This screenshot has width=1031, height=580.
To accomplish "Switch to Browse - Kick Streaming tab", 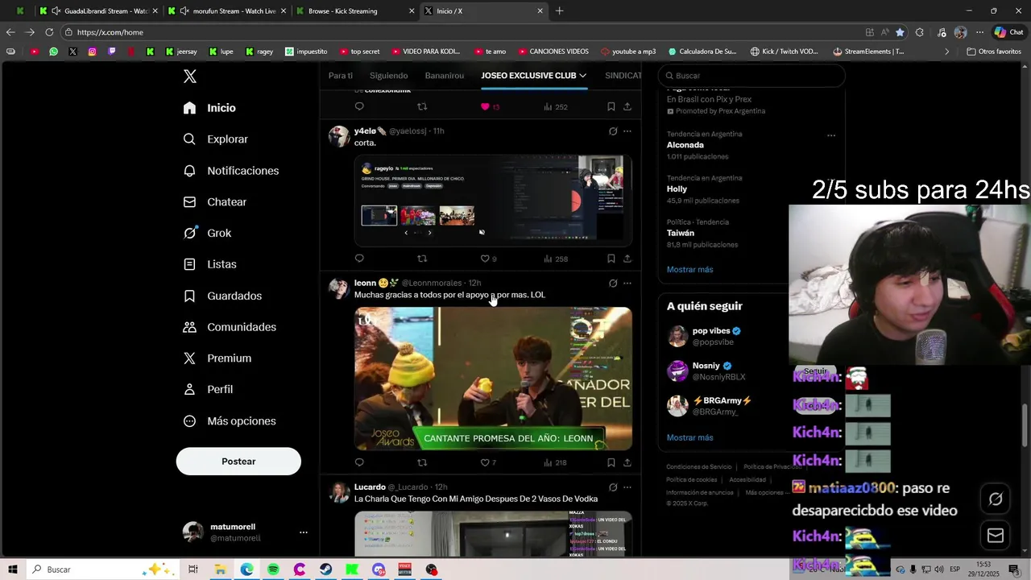I will tap(354, 11).
